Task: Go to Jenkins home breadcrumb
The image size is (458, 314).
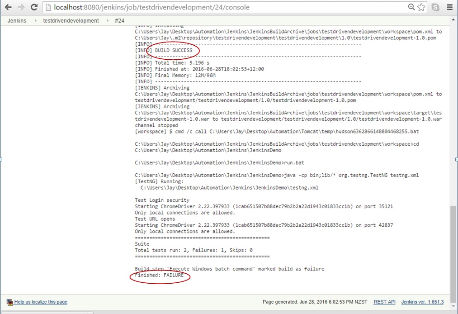Action: coord(17,21)
